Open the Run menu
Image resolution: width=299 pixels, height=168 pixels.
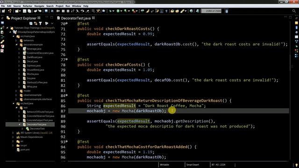pyautogui.click(x=68, y=6)
